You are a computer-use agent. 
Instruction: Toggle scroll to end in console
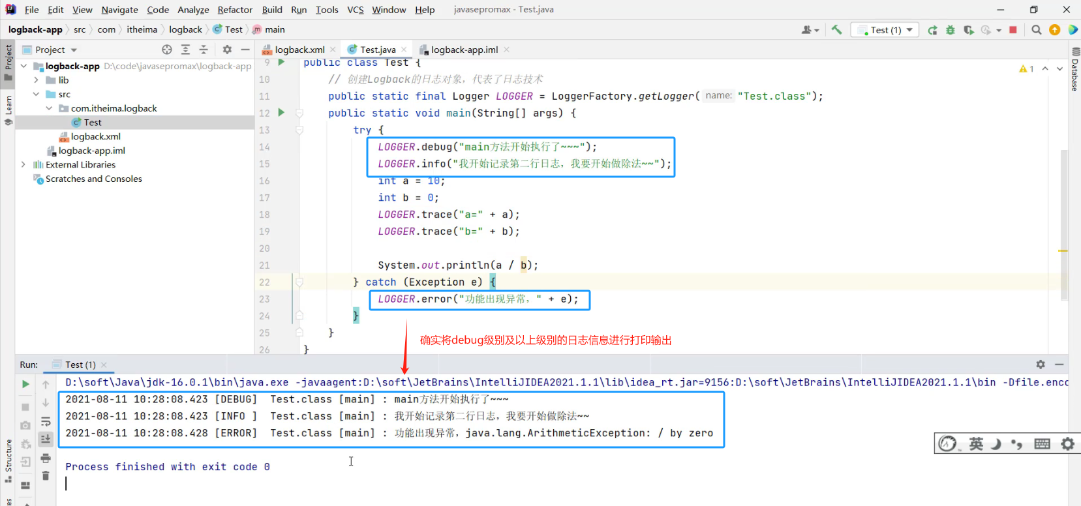pos(46,439)
